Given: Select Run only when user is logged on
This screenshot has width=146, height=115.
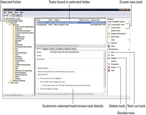Looking at the screenshot, I should pos(38,78).
